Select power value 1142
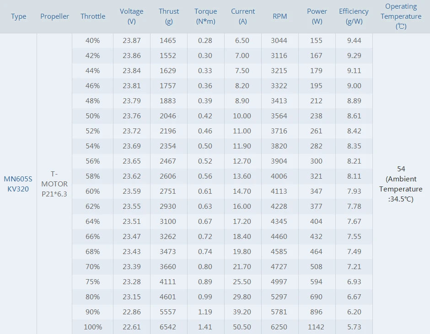The width and height of the screenshot is (430, 334). [316, 327]
